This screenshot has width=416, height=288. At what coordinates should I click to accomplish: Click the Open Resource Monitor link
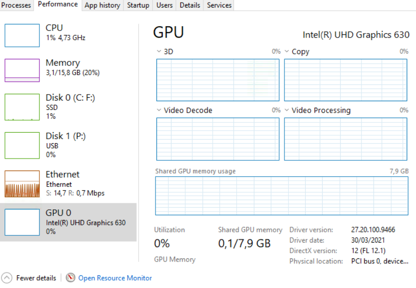pos(115,278)
